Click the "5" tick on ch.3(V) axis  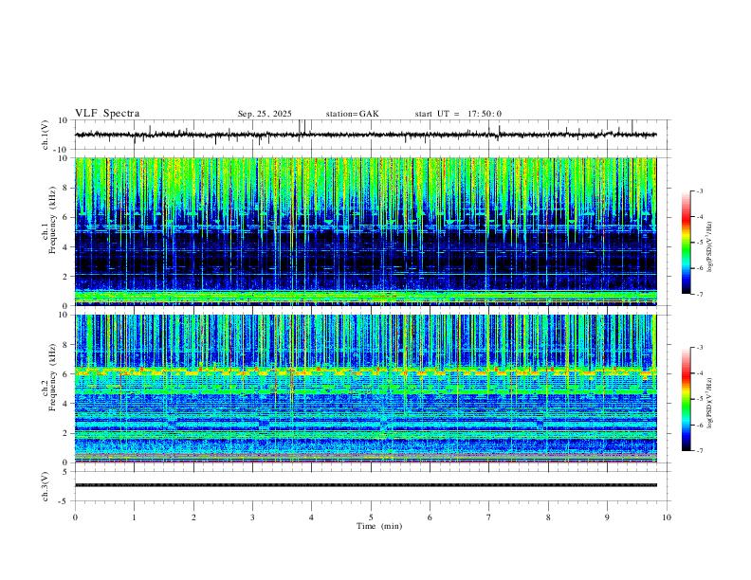point(66,472)
